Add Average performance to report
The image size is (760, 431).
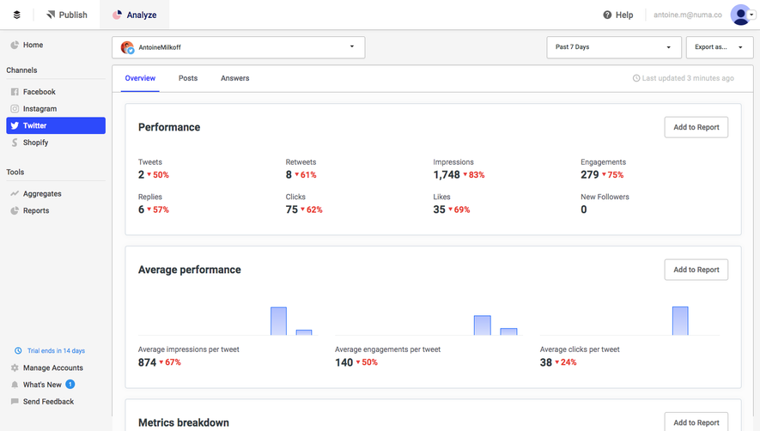[x=696, y=270]
